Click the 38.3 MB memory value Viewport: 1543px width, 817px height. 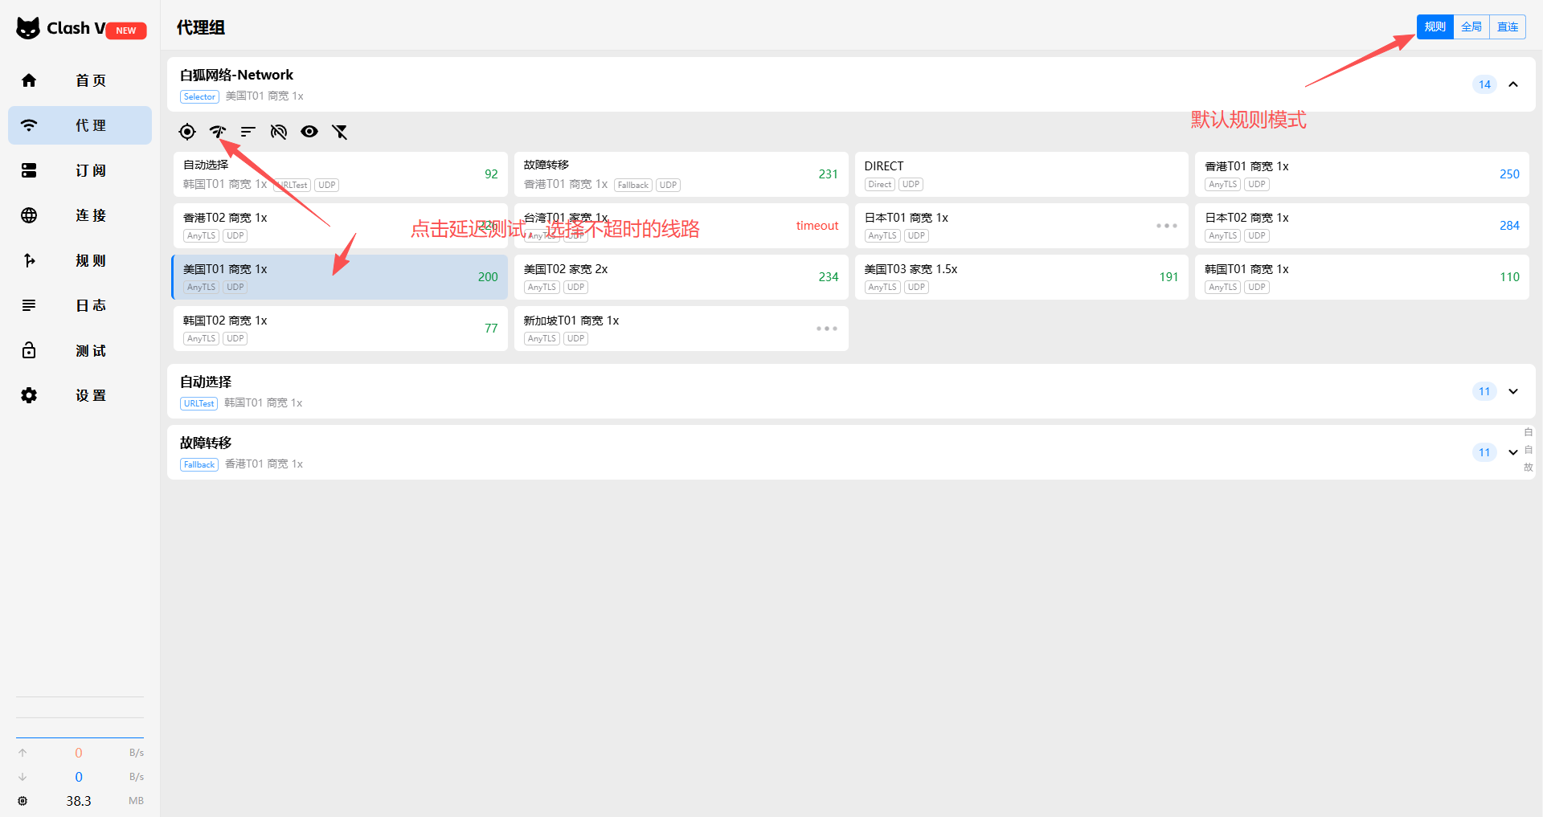pos(79,801)
